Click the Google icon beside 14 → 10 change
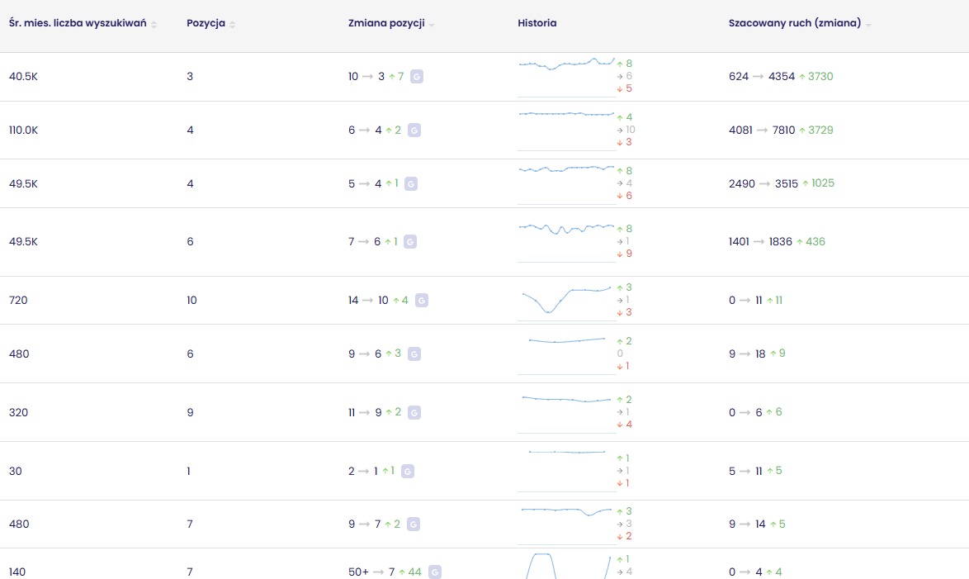969x579 pixels. click(421, 301)
